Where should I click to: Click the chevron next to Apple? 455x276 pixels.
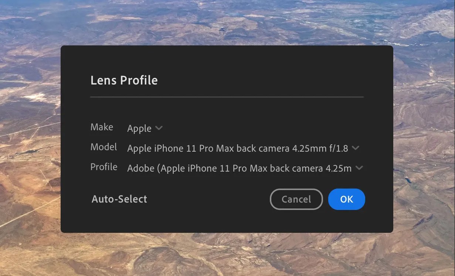[x=159, y=128]
